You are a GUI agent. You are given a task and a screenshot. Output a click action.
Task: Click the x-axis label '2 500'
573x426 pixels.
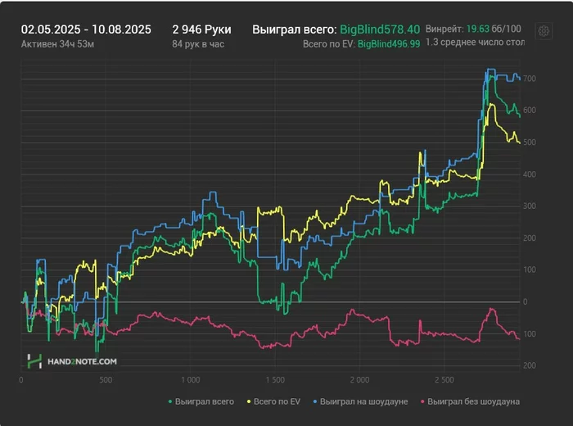pos(444,380)
